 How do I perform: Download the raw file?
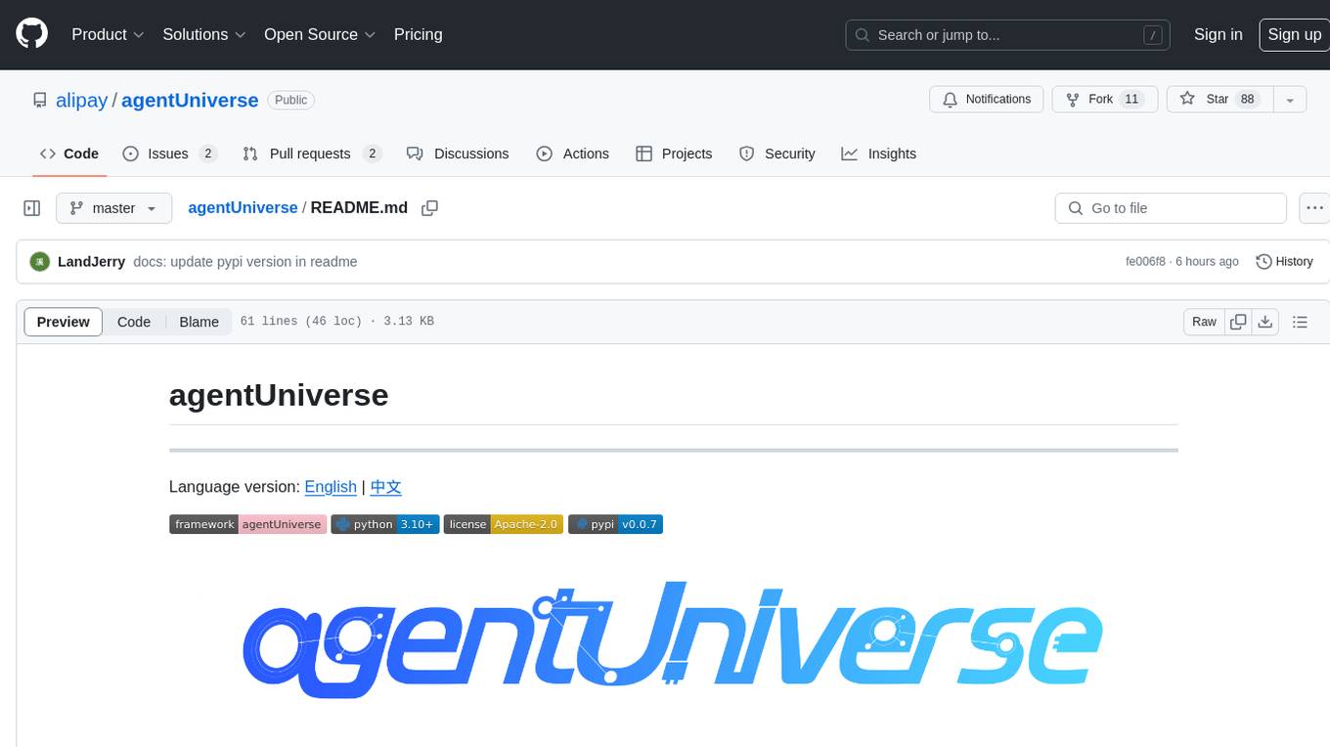pyautogui.click(x=1265, y=322)
